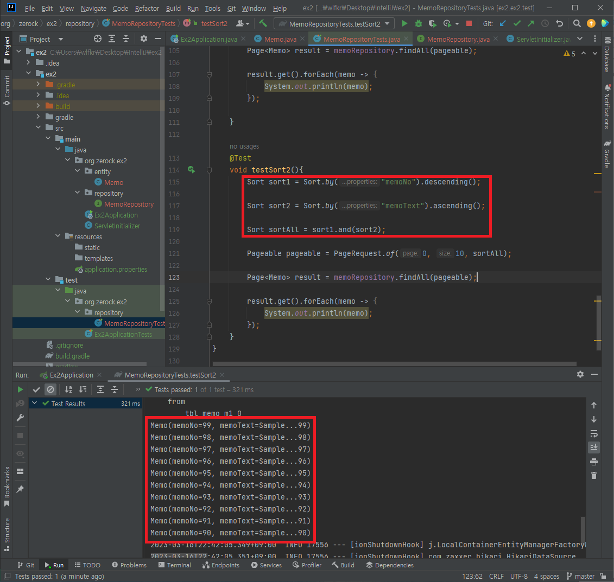Collapse all icon in Project panel header
This screenshot has height=582, width=614.
click(126, 39)
